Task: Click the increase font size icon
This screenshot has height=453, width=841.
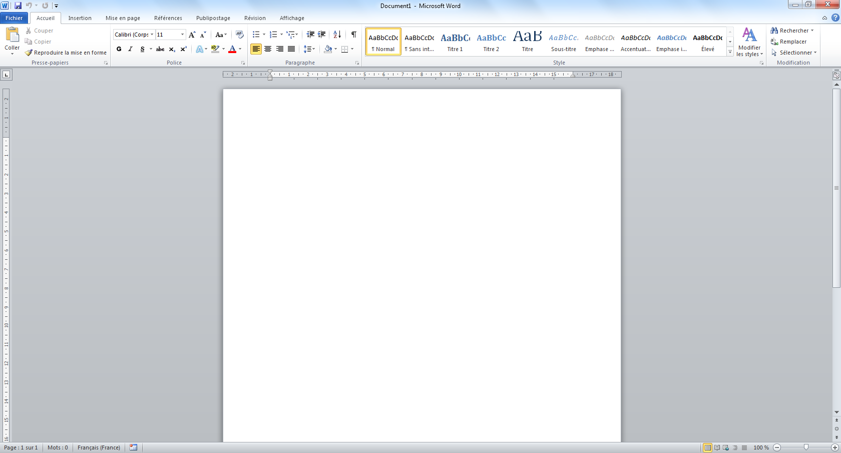Action: point(192,35)
